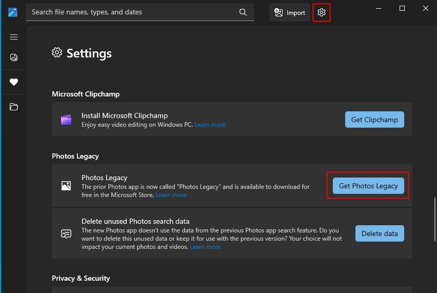The height and width of the screenshot is (293, 437).
Task: Focus the search file names field
Action: tap(140, 12)
